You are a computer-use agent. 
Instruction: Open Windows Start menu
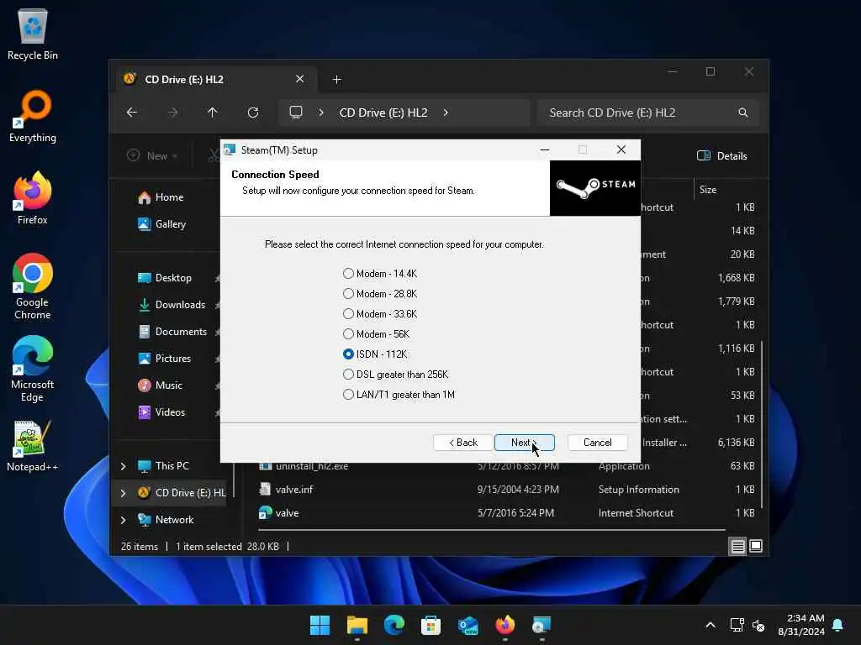[320, 625]
